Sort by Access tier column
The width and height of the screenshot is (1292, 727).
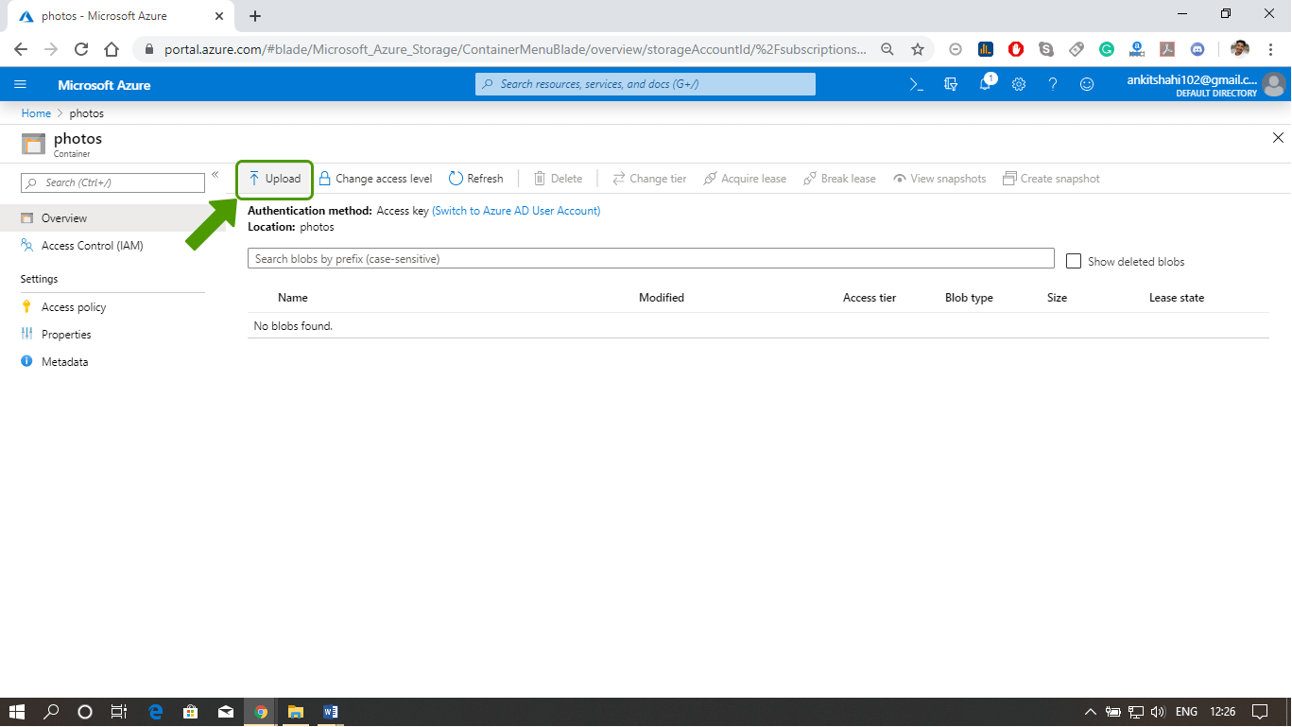pos(870,298)
